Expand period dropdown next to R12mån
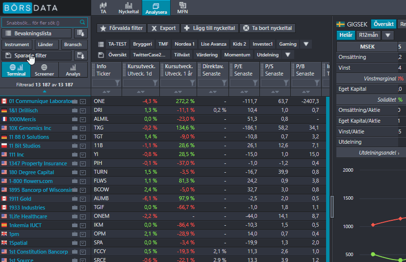 388,35
